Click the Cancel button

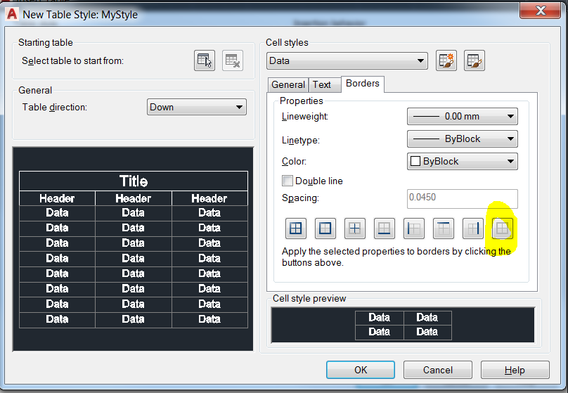[437, 370]
